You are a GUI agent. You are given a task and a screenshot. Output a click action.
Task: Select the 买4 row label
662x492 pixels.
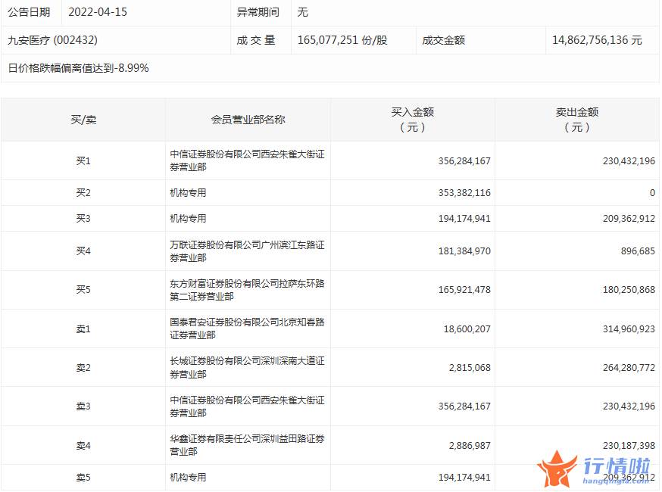[83, 251]
